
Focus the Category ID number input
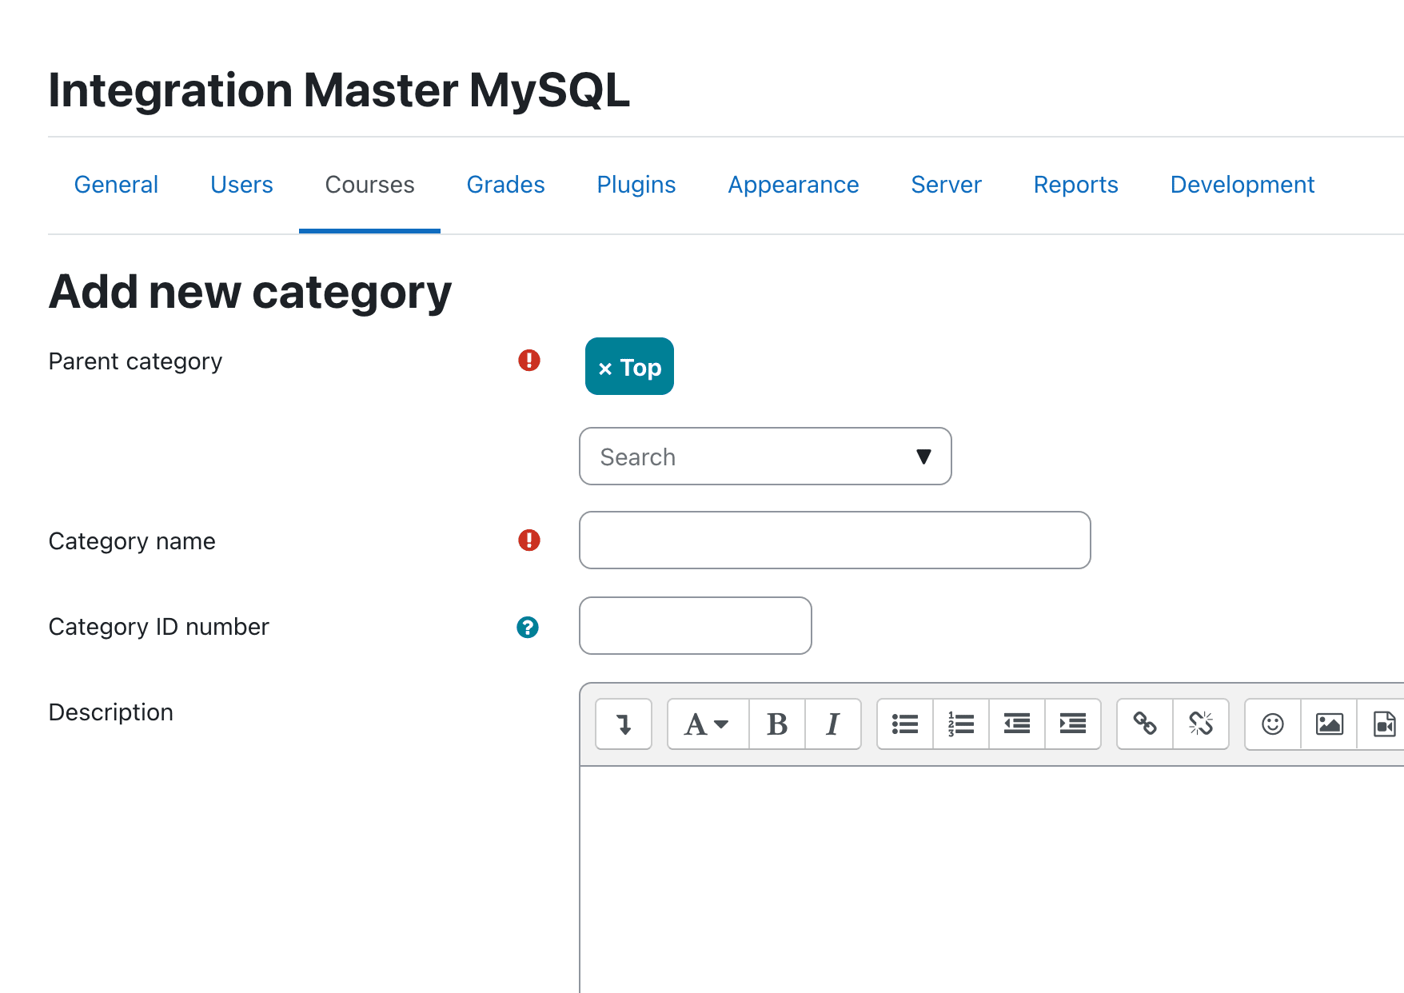click(696, 626)
